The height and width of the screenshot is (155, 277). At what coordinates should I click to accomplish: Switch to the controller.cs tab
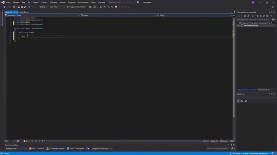pos(24,12)
